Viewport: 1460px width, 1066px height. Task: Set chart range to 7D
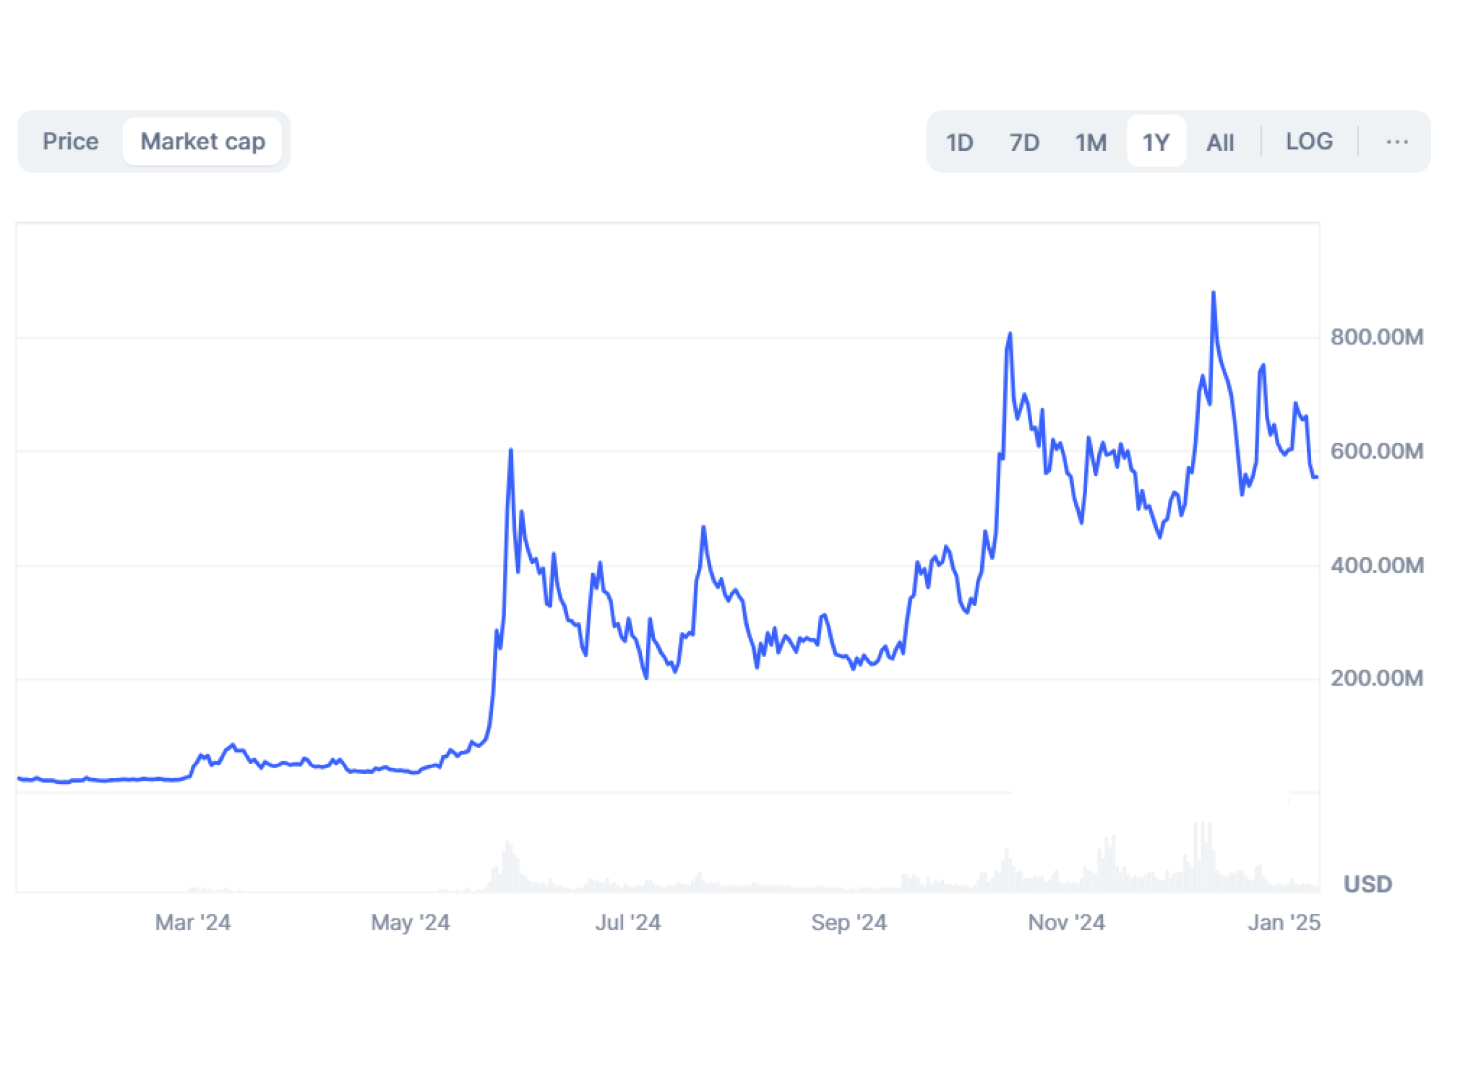[1024, 142]
